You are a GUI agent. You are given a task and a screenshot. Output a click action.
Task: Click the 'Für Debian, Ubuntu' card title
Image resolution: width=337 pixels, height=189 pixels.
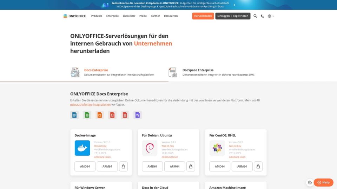tap(157, 135)
